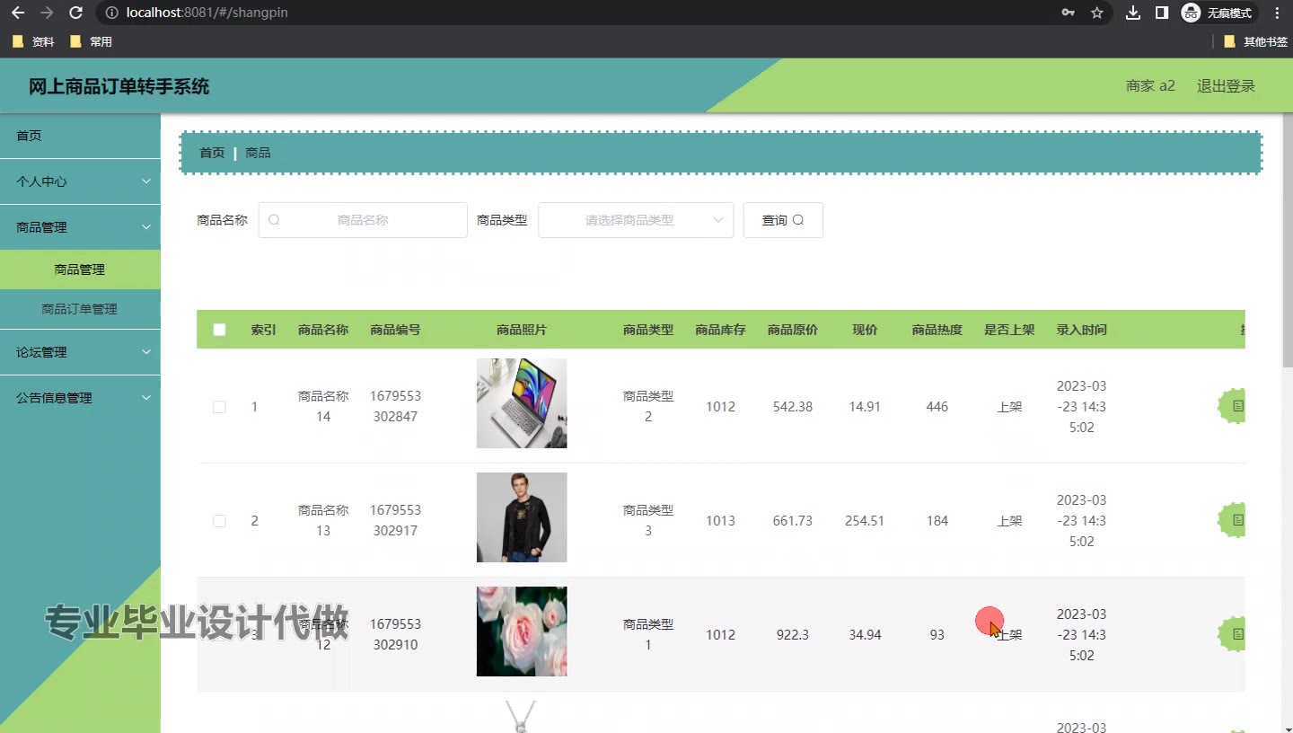The width and height of the screenshot is (1293, 733).
Task: Click the 网上商品订单转手系统 title
Action: (119, 87)
